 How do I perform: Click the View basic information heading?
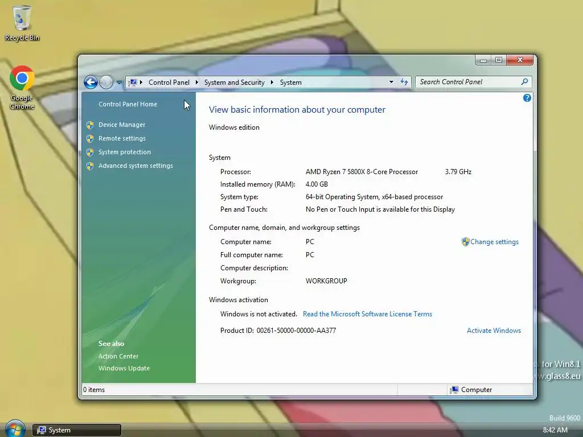point(297,110)
